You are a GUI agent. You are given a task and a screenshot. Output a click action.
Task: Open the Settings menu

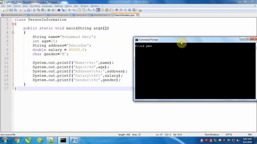(59, 6)
